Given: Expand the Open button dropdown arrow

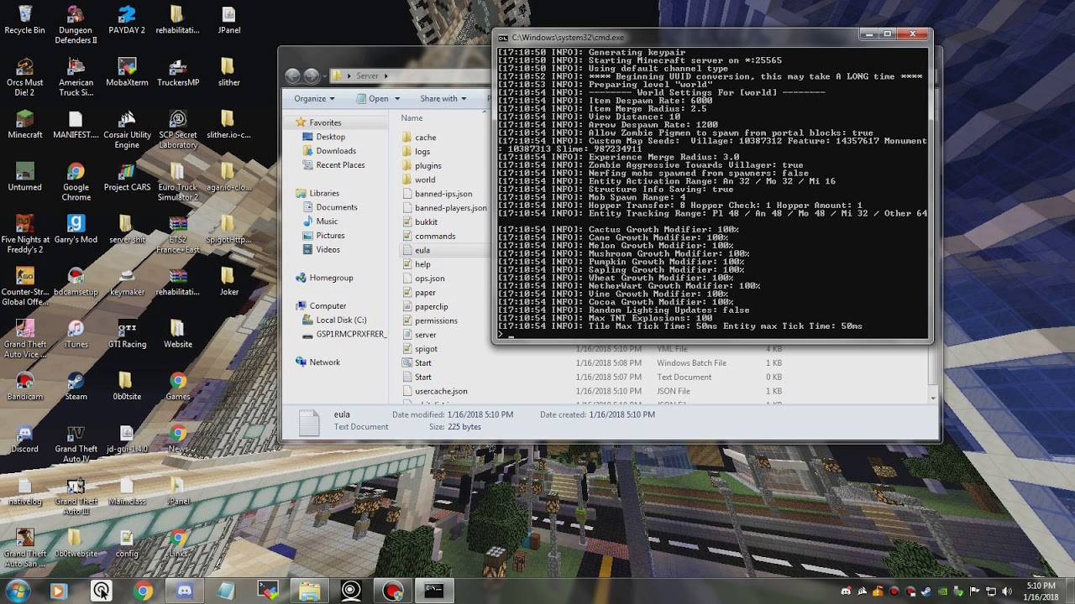Looking at the screenshot, I should click(396, 98).
